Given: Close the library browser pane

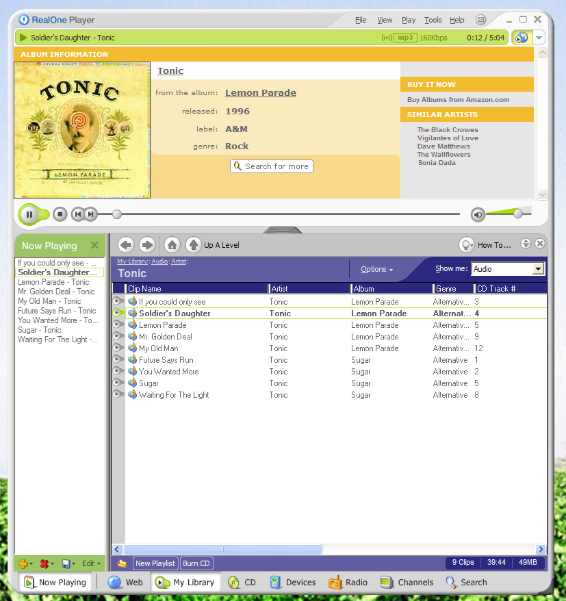Looking at the screenshot, I should pos(540,244).
